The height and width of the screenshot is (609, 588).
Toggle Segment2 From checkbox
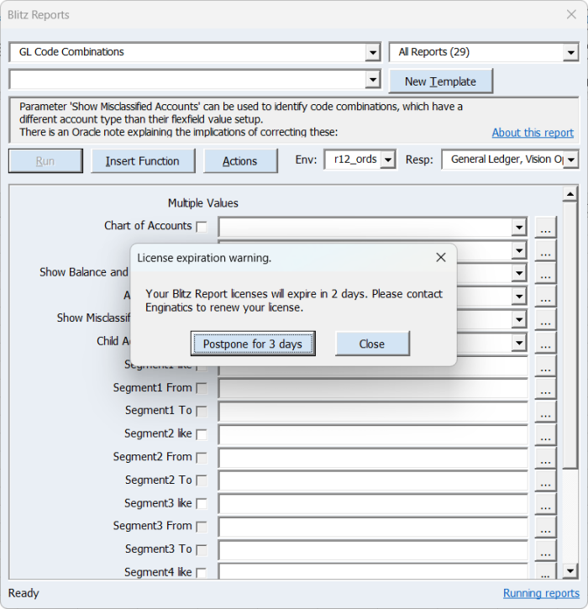tap(202, 458)
